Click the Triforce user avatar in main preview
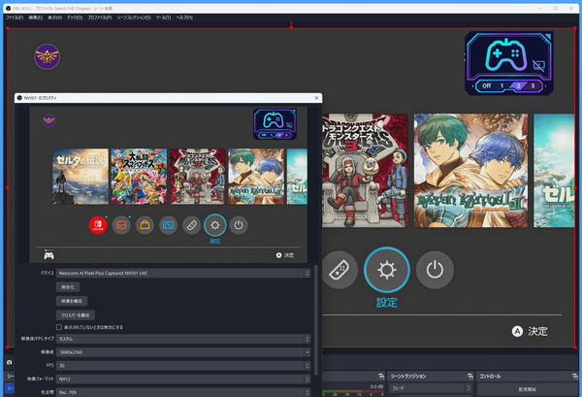 tap(48, 56)
